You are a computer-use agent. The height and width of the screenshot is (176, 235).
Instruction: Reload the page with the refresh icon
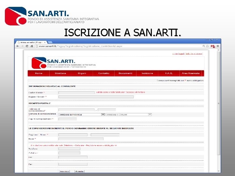point(27,46)
